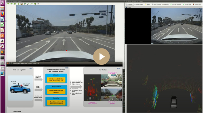Click the 'Lidar based object detection' thumbnail
Viewport: 203px width, 113px height.
point(92,88)
